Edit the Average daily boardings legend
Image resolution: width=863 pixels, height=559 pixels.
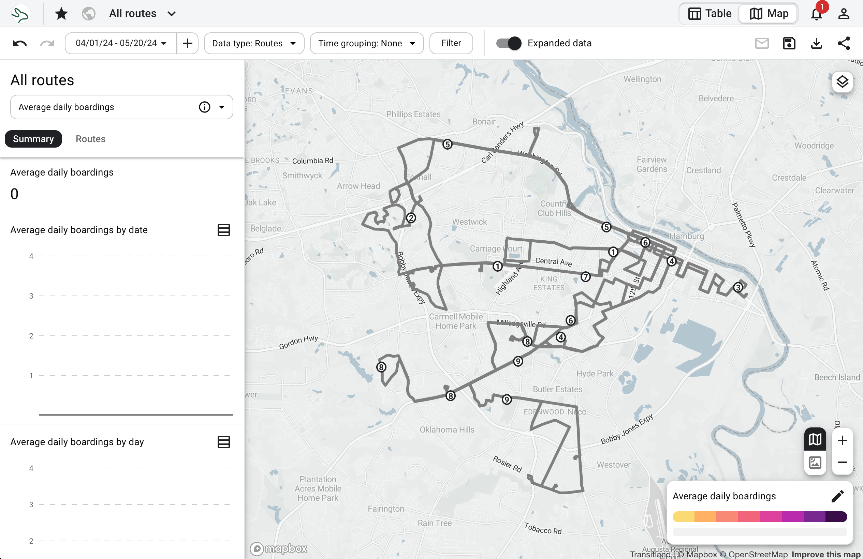(837, 496)
